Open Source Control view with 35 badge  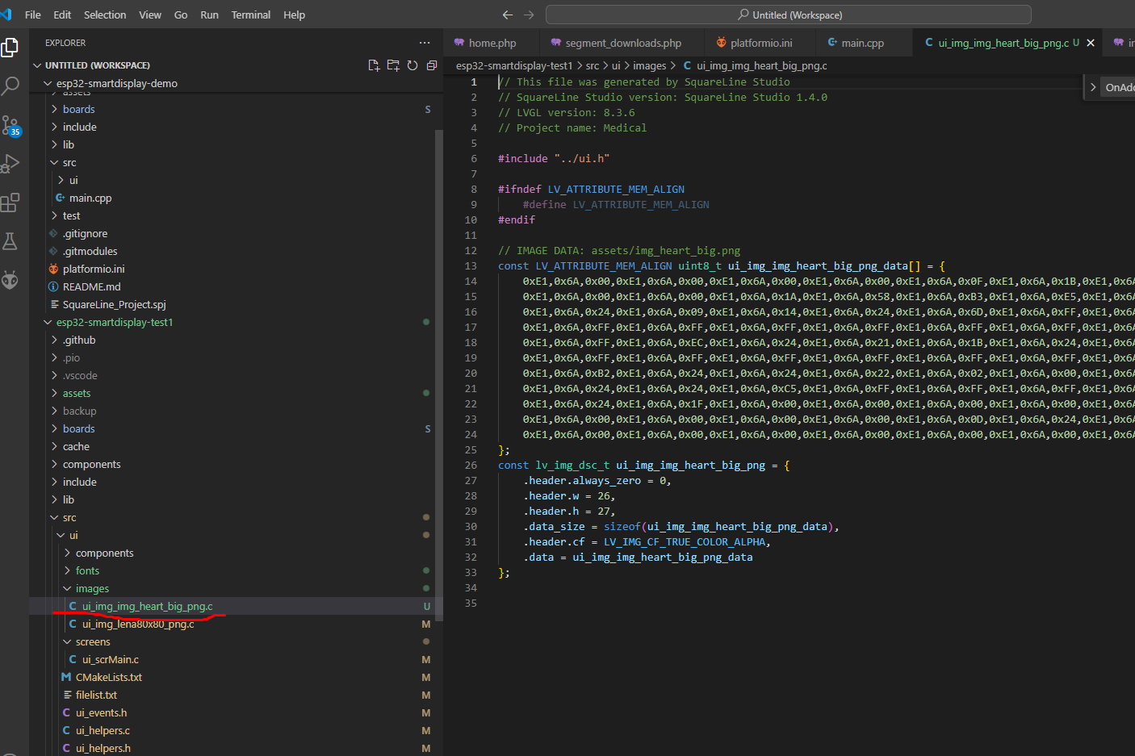point(10,125)
